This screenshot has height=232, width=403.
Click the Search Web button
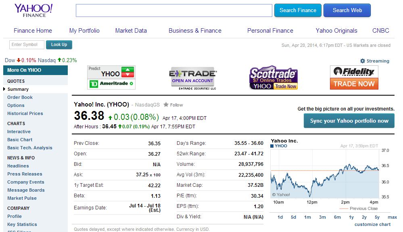(x=347, y=10)
